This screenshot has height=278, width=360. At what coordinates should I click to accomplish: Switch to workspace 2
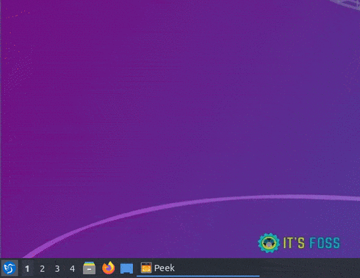click(x=42, y=268)
